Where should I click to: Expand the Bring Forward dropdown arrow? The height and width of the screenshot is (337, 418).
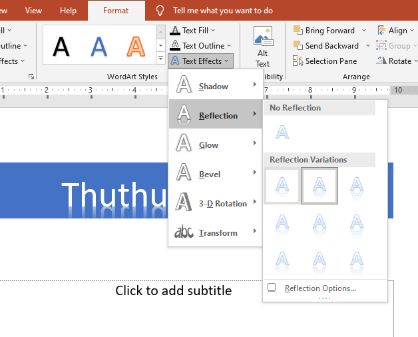364,31
